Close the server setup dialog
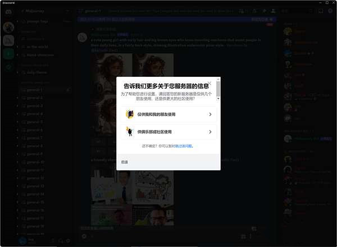Image resolution: width=337 pixels, height=247 pixels. (210, 83)
